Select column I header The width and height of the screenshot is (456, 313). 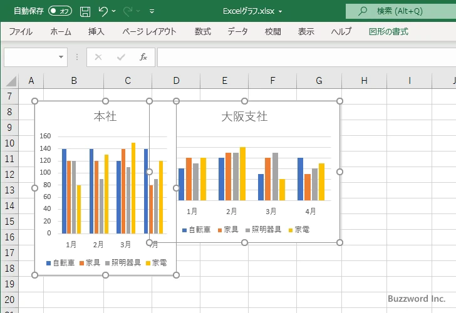410,81
